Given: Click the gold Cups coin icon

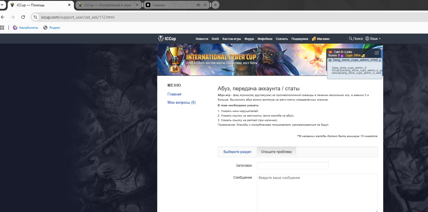Looking at the screenshot, I should 363,56.
